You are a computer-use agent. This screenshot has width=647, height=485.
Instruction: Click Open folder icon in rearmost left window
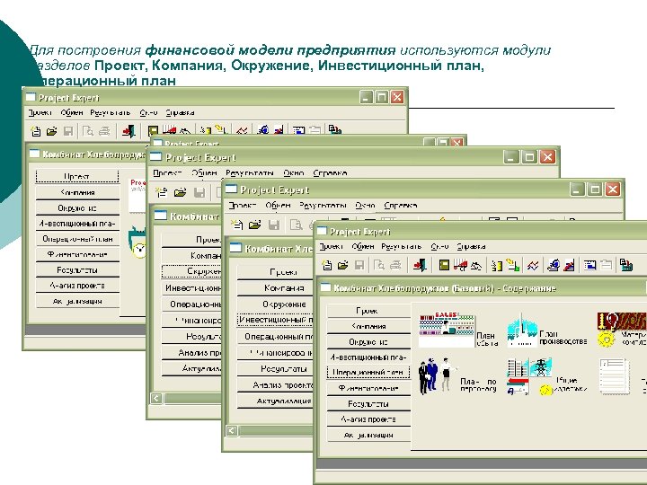[51, 131]
